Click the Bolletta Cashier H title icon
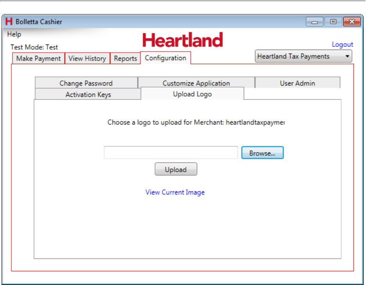The image size is (366, 285). pos(9,21)
